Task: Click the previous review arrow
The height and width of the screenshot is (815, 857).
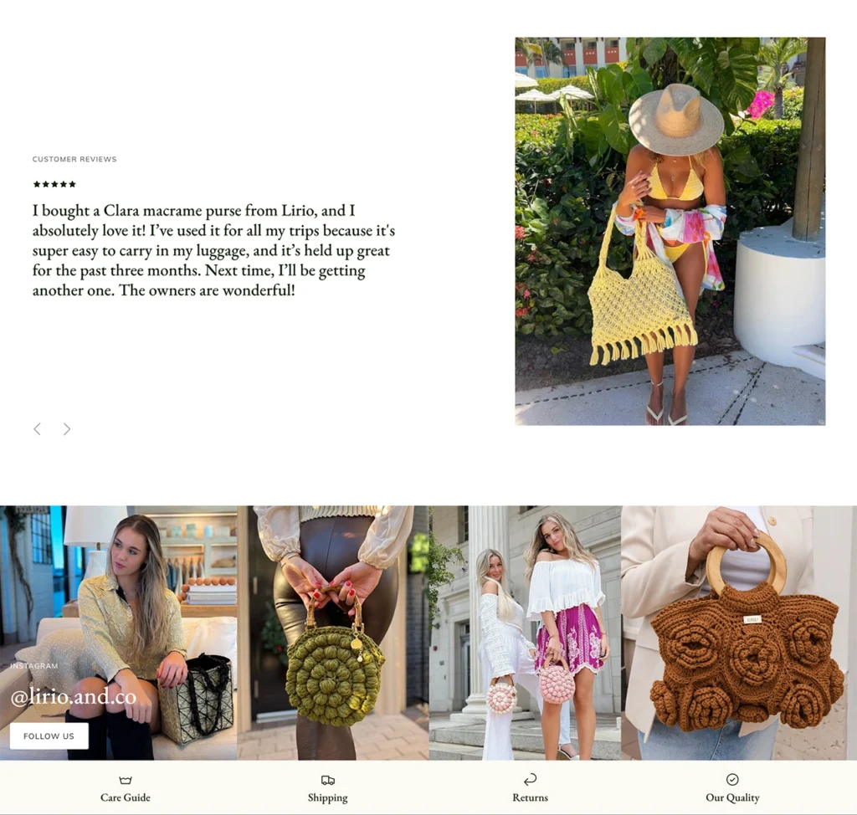Action: [37, 429]
